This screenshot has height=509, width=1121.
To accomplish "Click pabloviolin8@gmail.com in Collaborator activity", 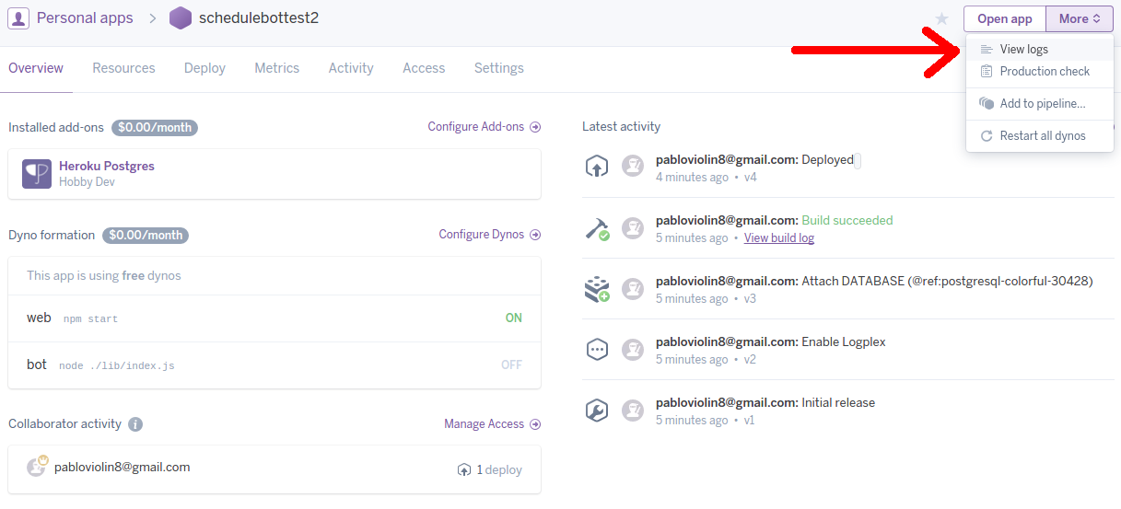I will coord(123,467).
